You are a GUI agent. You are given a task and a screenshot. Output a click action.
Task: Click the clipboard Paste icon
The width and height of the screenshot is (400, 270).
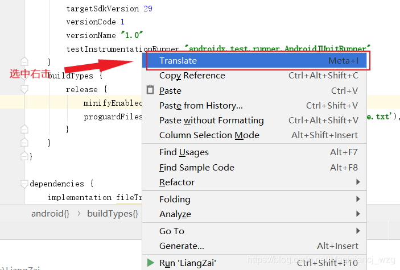[x=150, y=90]
